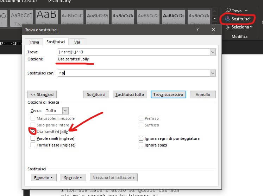This screenshot has height=196, width=263.
Task: Expand the styles gallery more arrow
Action: [x=215, y=18]
